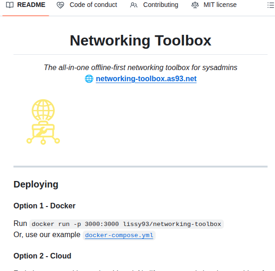Click the Option 1 - Docker heading
The image size is (275, 271).
click(45, 206)
